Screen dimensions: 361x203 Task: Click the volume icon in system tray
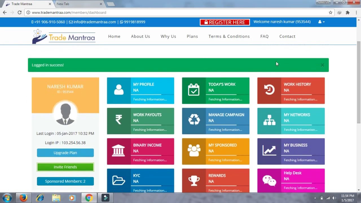click(x=334, y=198)
